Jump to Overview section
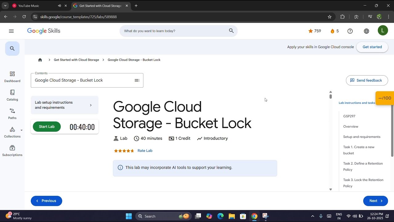This screenshot has width=394, height=222. [351, 126]
